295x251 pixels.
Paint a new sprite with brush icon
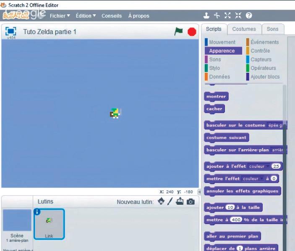click(170, 201)
